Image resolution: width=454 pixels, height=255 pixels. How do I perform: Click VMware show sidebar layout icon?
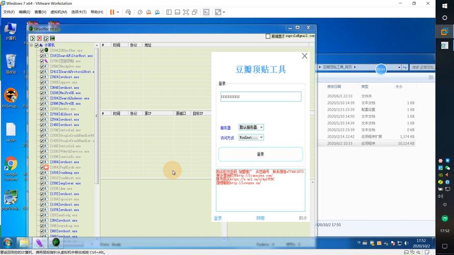[x=169, y=12]
